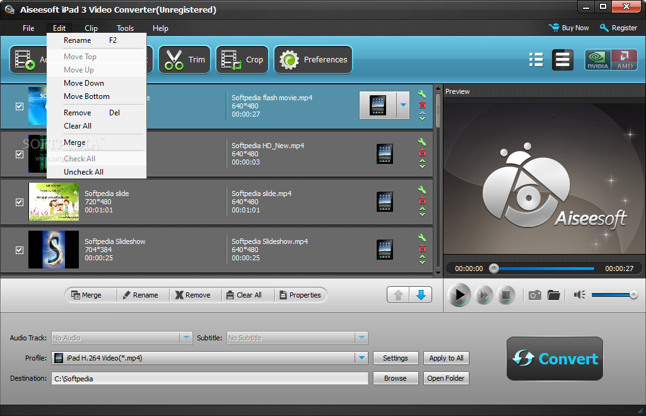646x416 pixels.
Task: Choose Remove in Edit menu
Action: coord(97,113)
